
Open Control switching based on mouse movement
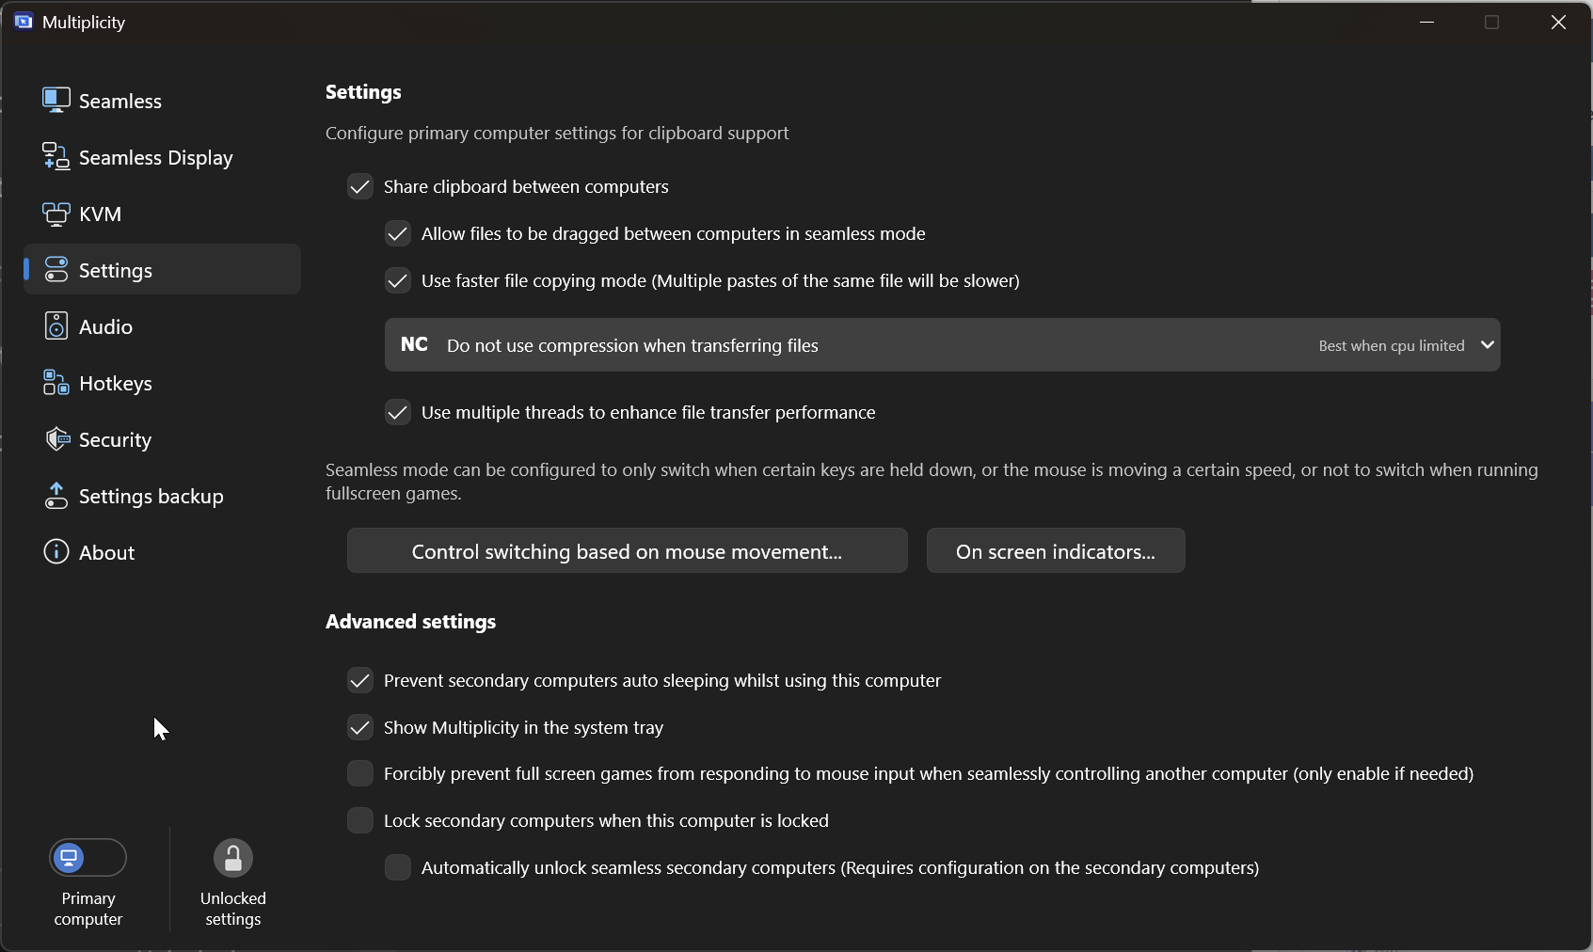point(627,551)
